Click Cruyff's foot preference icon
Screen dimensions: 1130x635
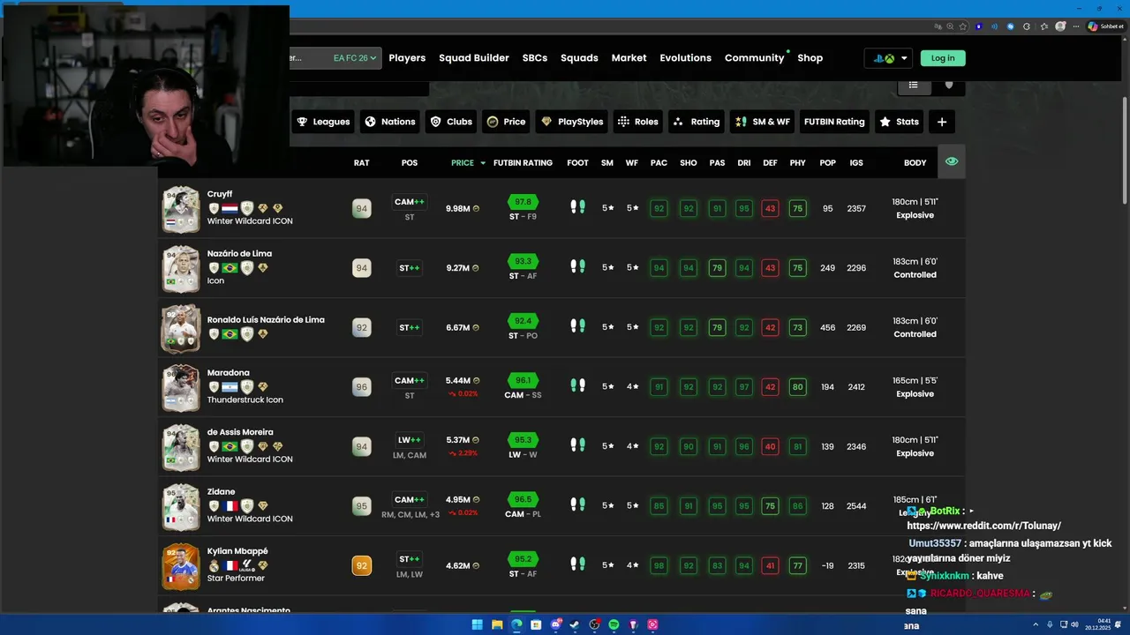tap(577, 207)
